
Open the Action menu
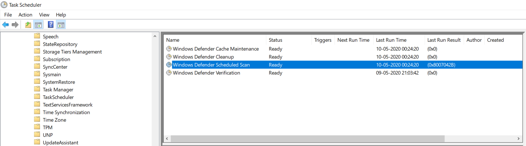coord(25,15)
